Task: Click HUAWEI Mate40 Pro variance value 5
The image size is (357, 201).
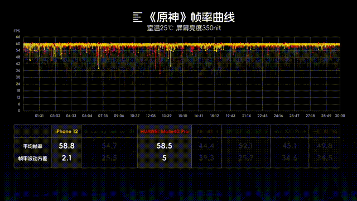Action: click(x=165, y=158)
